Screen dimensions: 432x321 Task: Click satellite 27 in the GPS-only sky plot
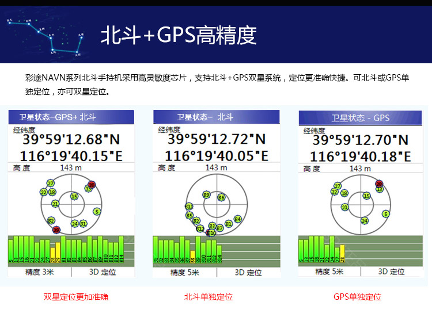(338, 186)
